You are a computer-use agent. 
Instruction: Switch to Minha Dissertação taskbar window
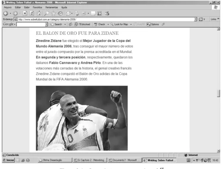tap(55, 160)
